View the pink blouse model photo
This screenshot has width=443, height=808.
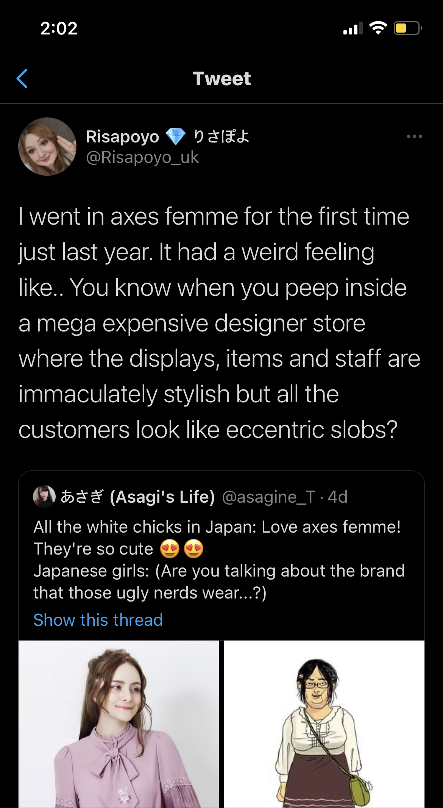click(x=119, y=724)
